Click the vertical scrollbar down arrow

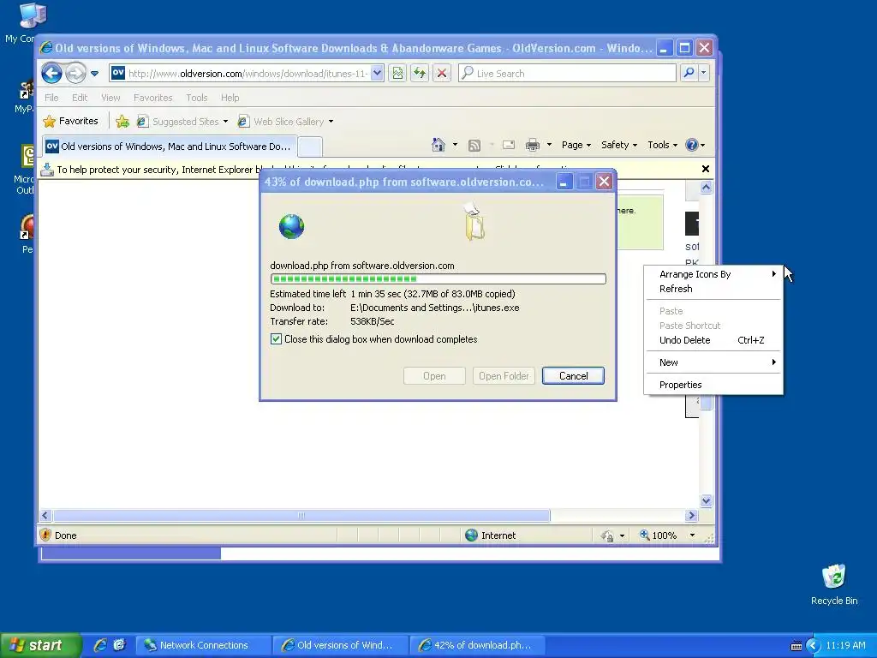(706, 500)
